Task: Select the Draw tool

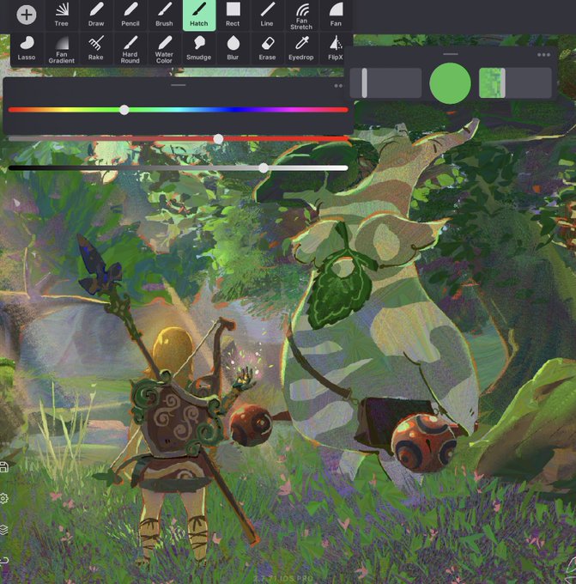Action: coord(96,15)
